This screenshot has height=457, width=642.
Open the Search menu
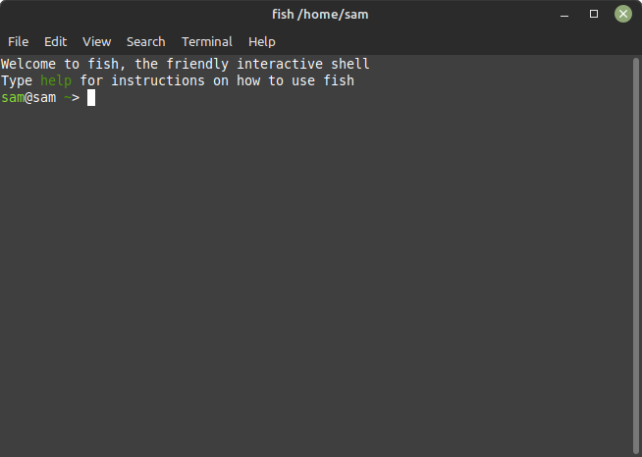(145, 42)
